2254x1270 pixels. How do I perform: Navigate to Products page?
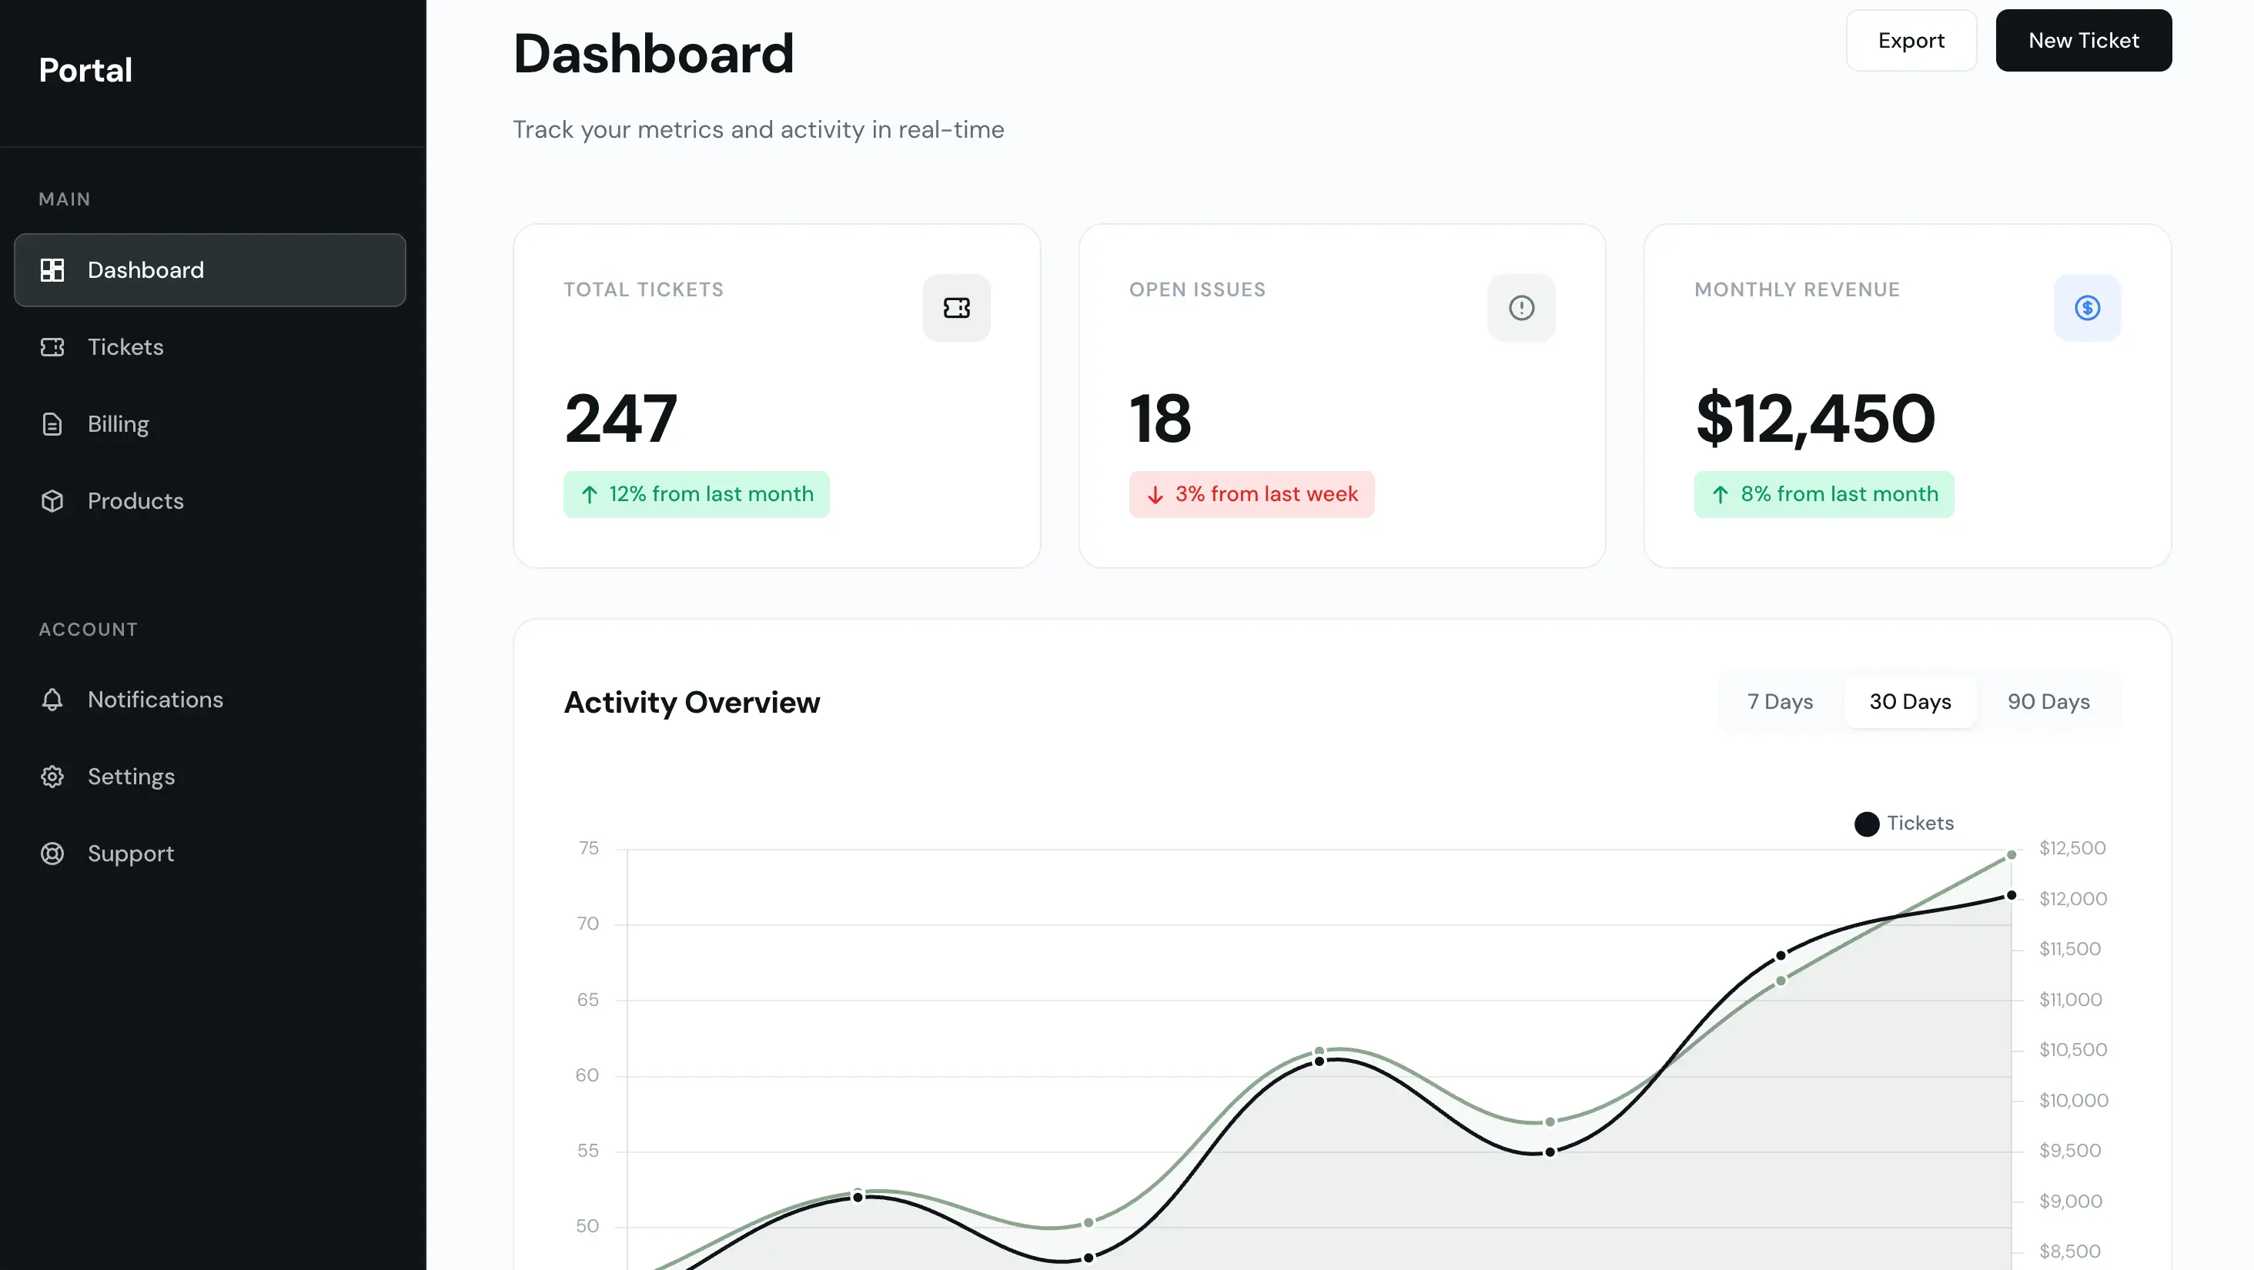[210, 501]
